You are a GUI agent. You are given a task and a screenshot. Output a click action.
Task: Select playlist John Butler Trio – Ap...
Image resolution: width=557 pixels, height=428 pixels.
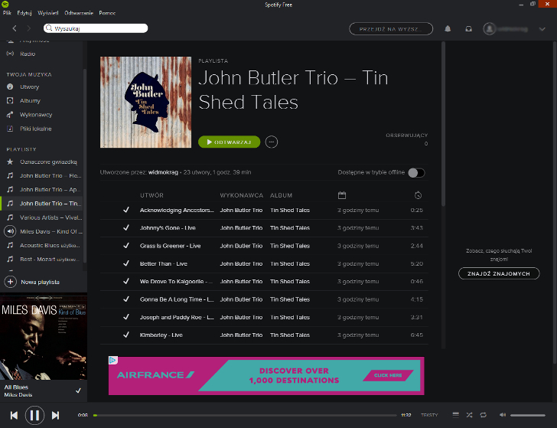[x=50, y=189]
